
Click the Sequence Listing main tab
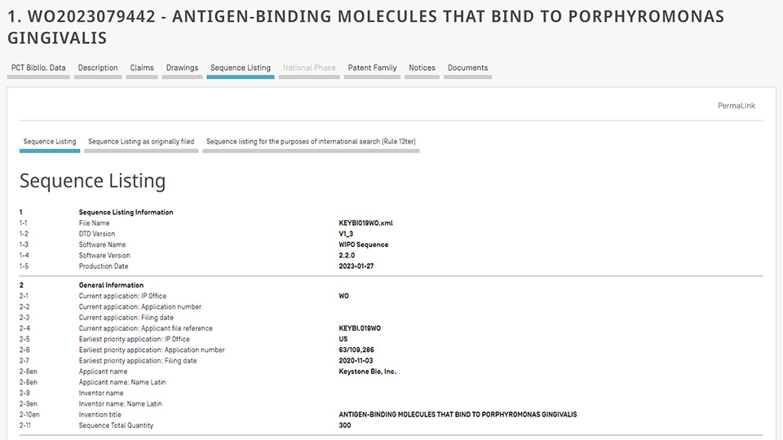240,68
